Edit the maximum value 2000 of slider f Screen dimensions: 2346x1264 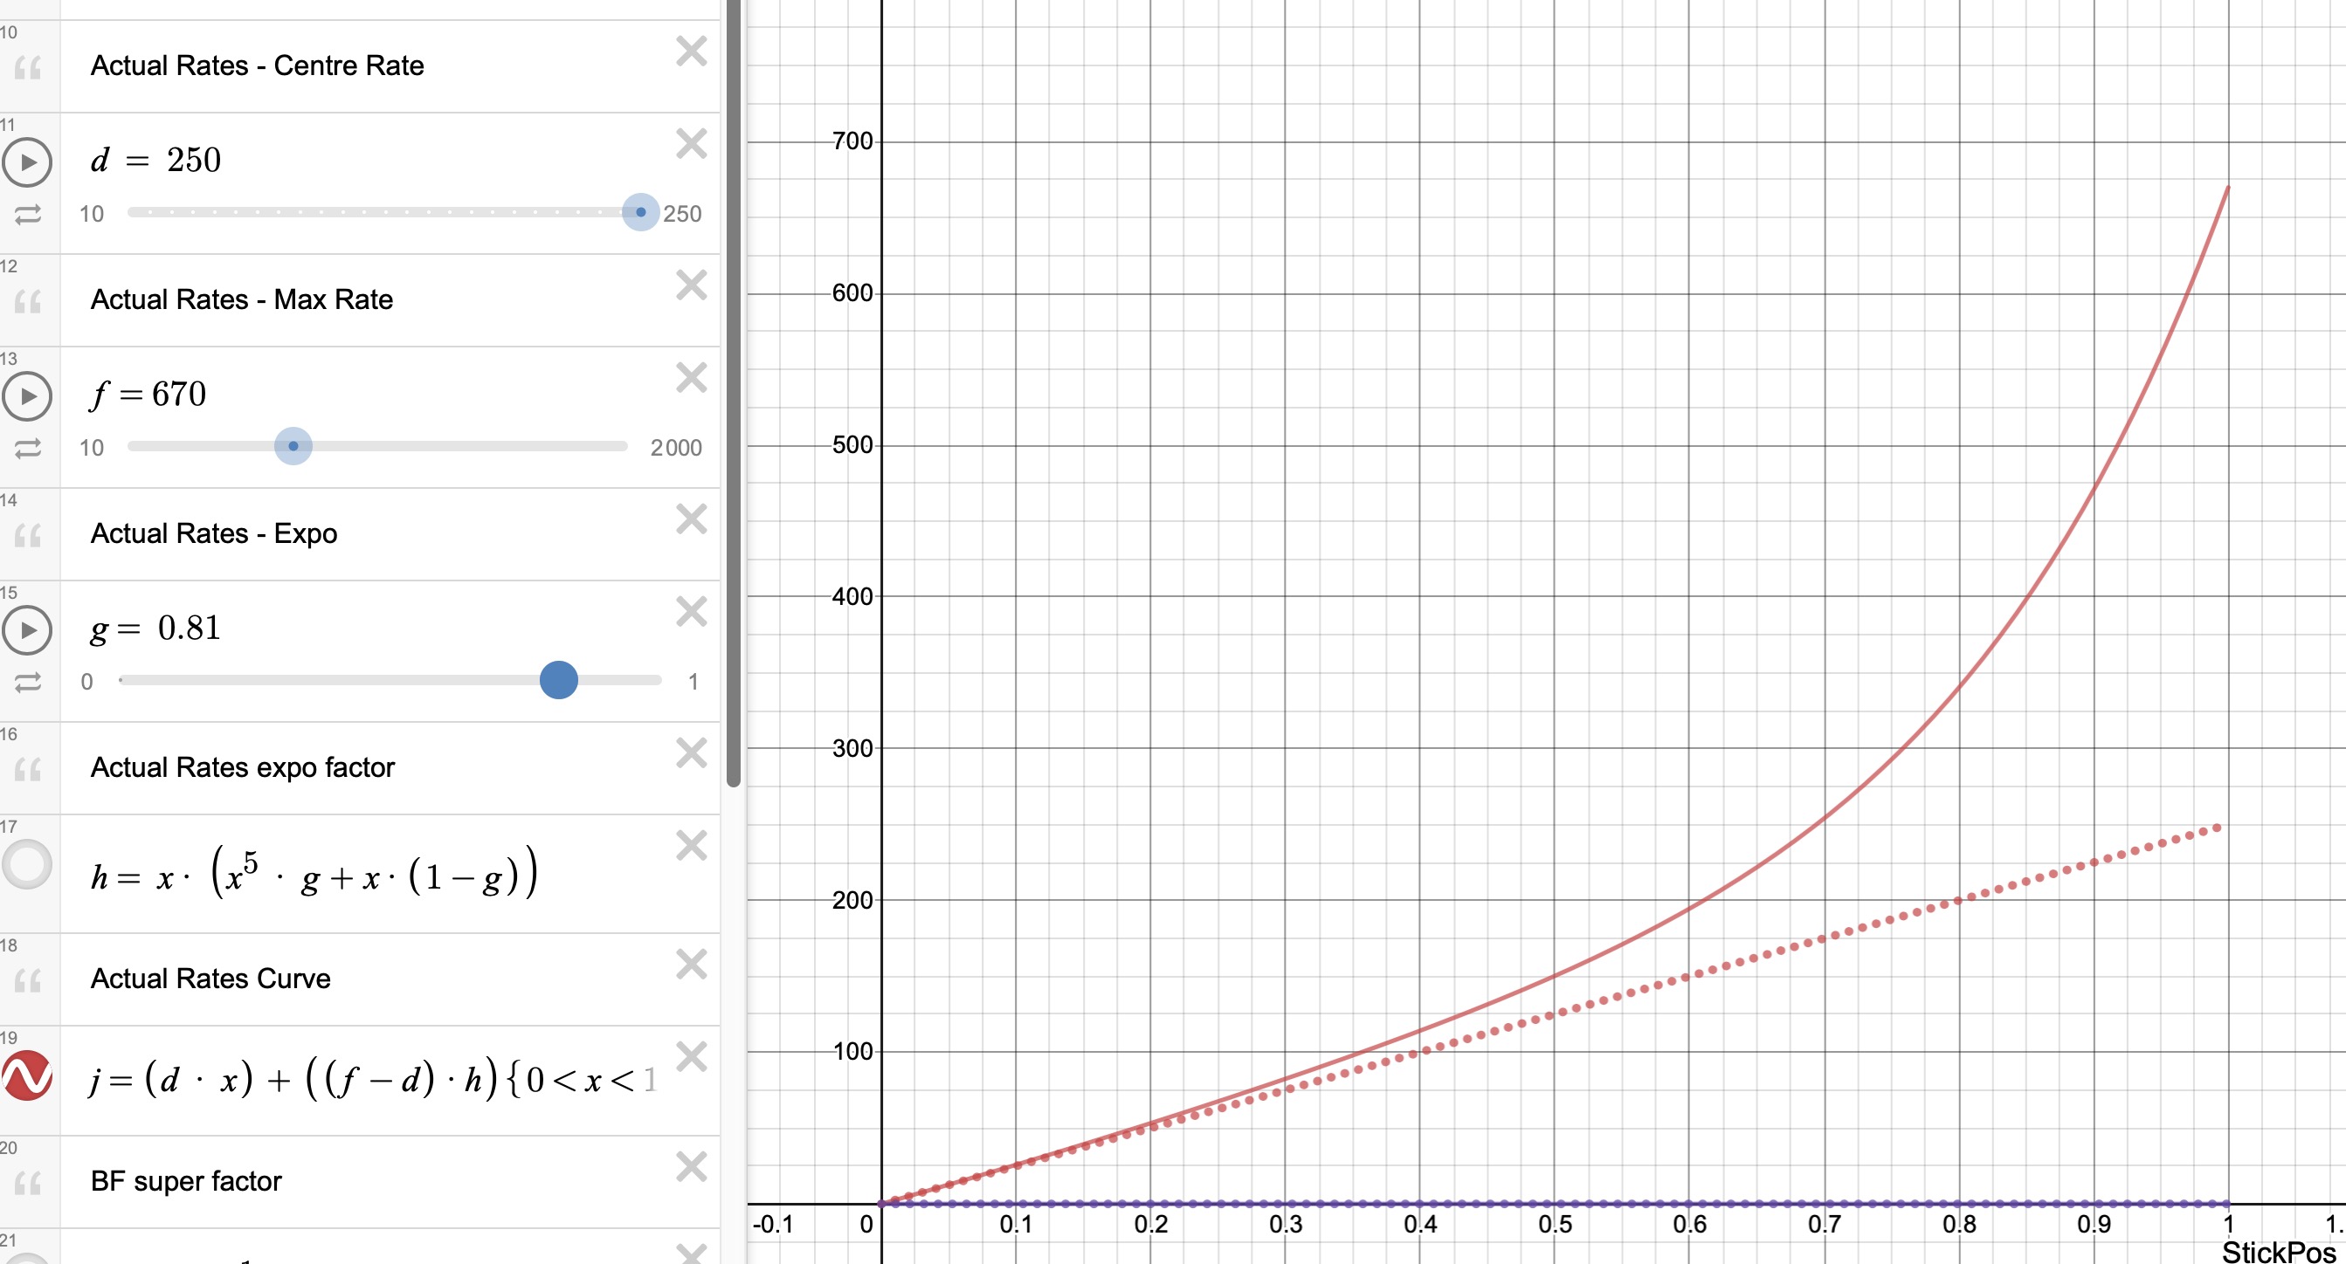click(x=675, y=447)
